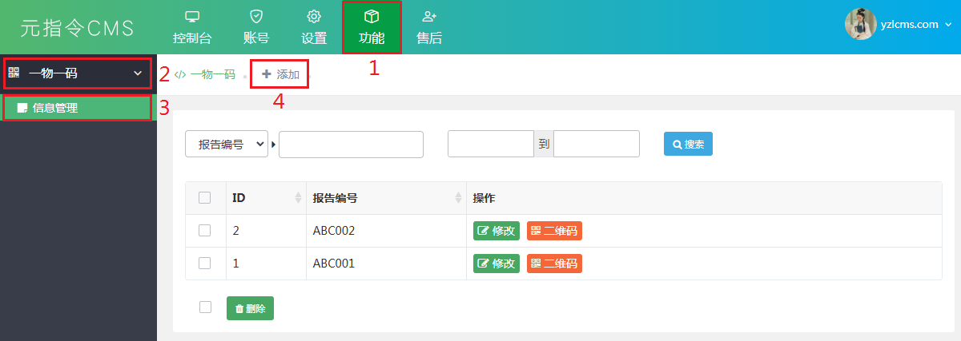Click 修改 for ABC002
This screenshot has height=341, width=961.
point(497,231)
